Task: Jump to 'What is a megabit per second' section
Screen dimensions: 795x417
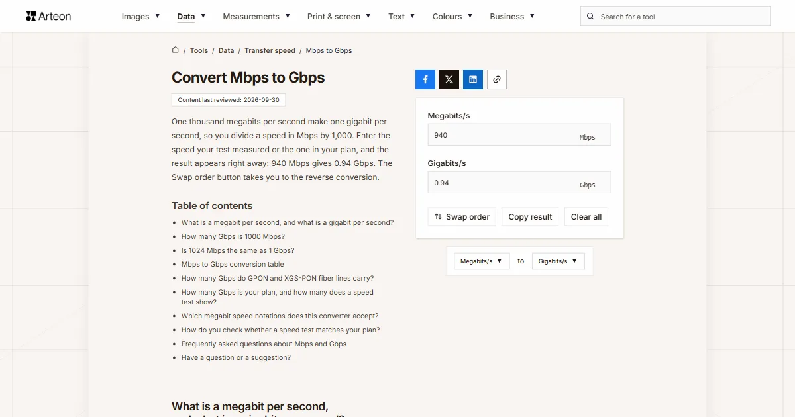Action: [x=288, y=222]
